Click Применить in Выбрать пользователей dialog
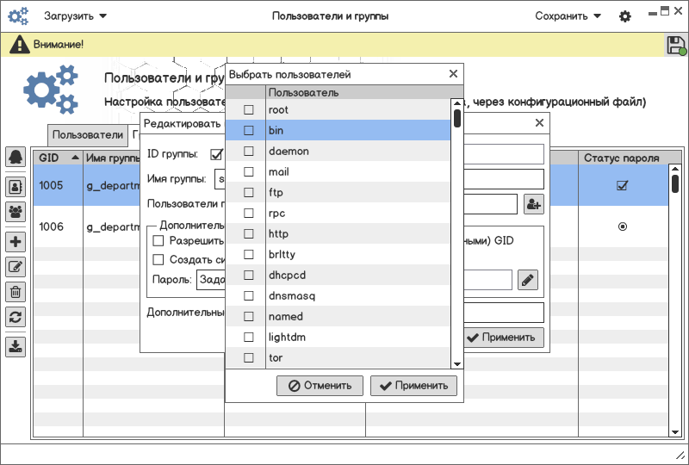Screen dimensions: 689x465 coord(413,386)
